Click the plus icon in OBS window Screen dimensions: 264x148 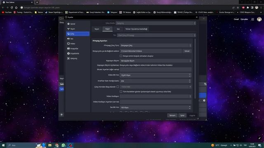point(61,115)
